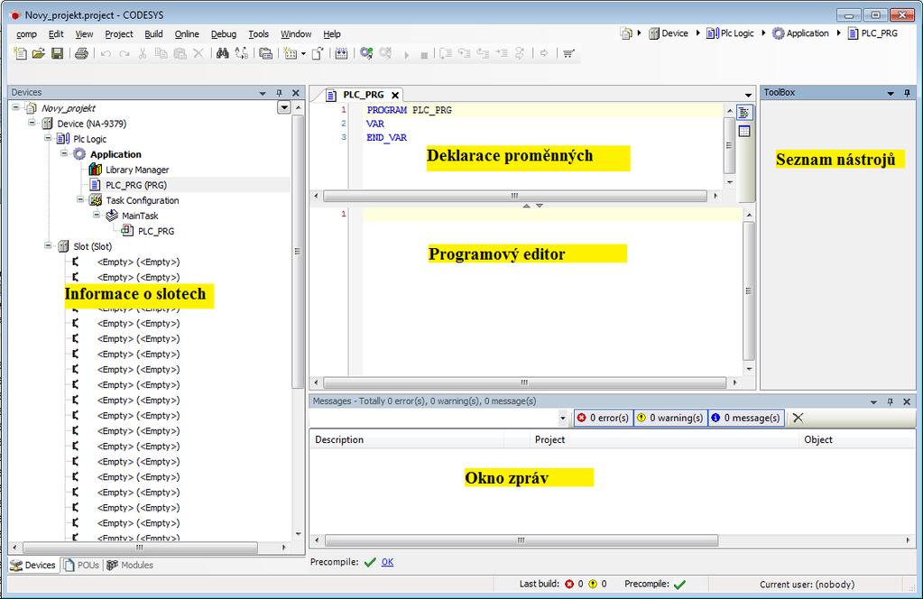Pin the ToolBox panel with pushpin
The height and width of the screenshot is (599, 923).
(907, 93)
